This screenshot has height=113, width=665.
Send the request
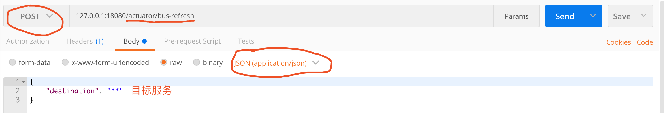[565, 16]
